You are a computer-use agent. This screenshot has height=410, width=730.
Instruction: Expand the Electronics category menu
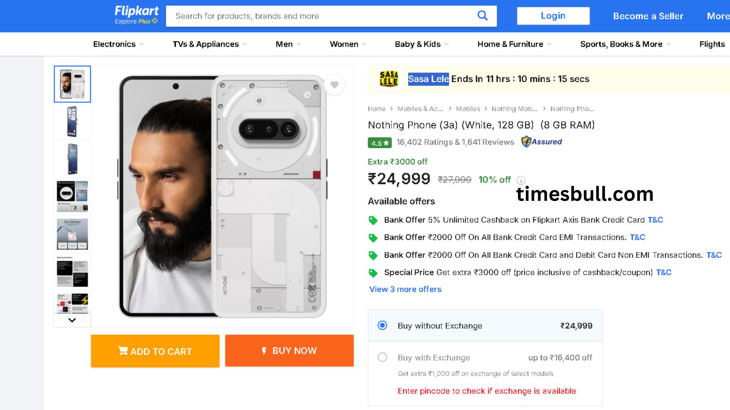click(118, 44)
